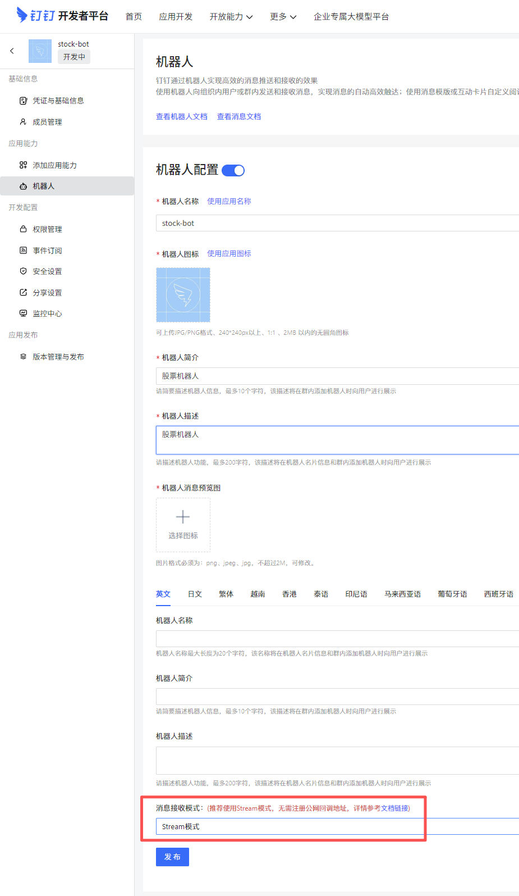Select the 葡萄牙语 language tab
This screenshot has width=519, height=896.
coord(452,594)
